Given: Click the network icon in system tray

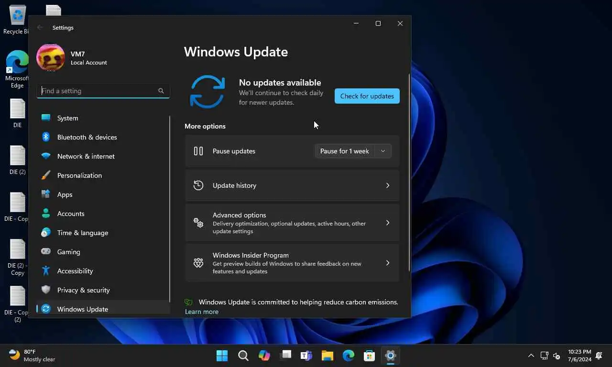Looking at the screenshot, I should [x=544, y=356].
